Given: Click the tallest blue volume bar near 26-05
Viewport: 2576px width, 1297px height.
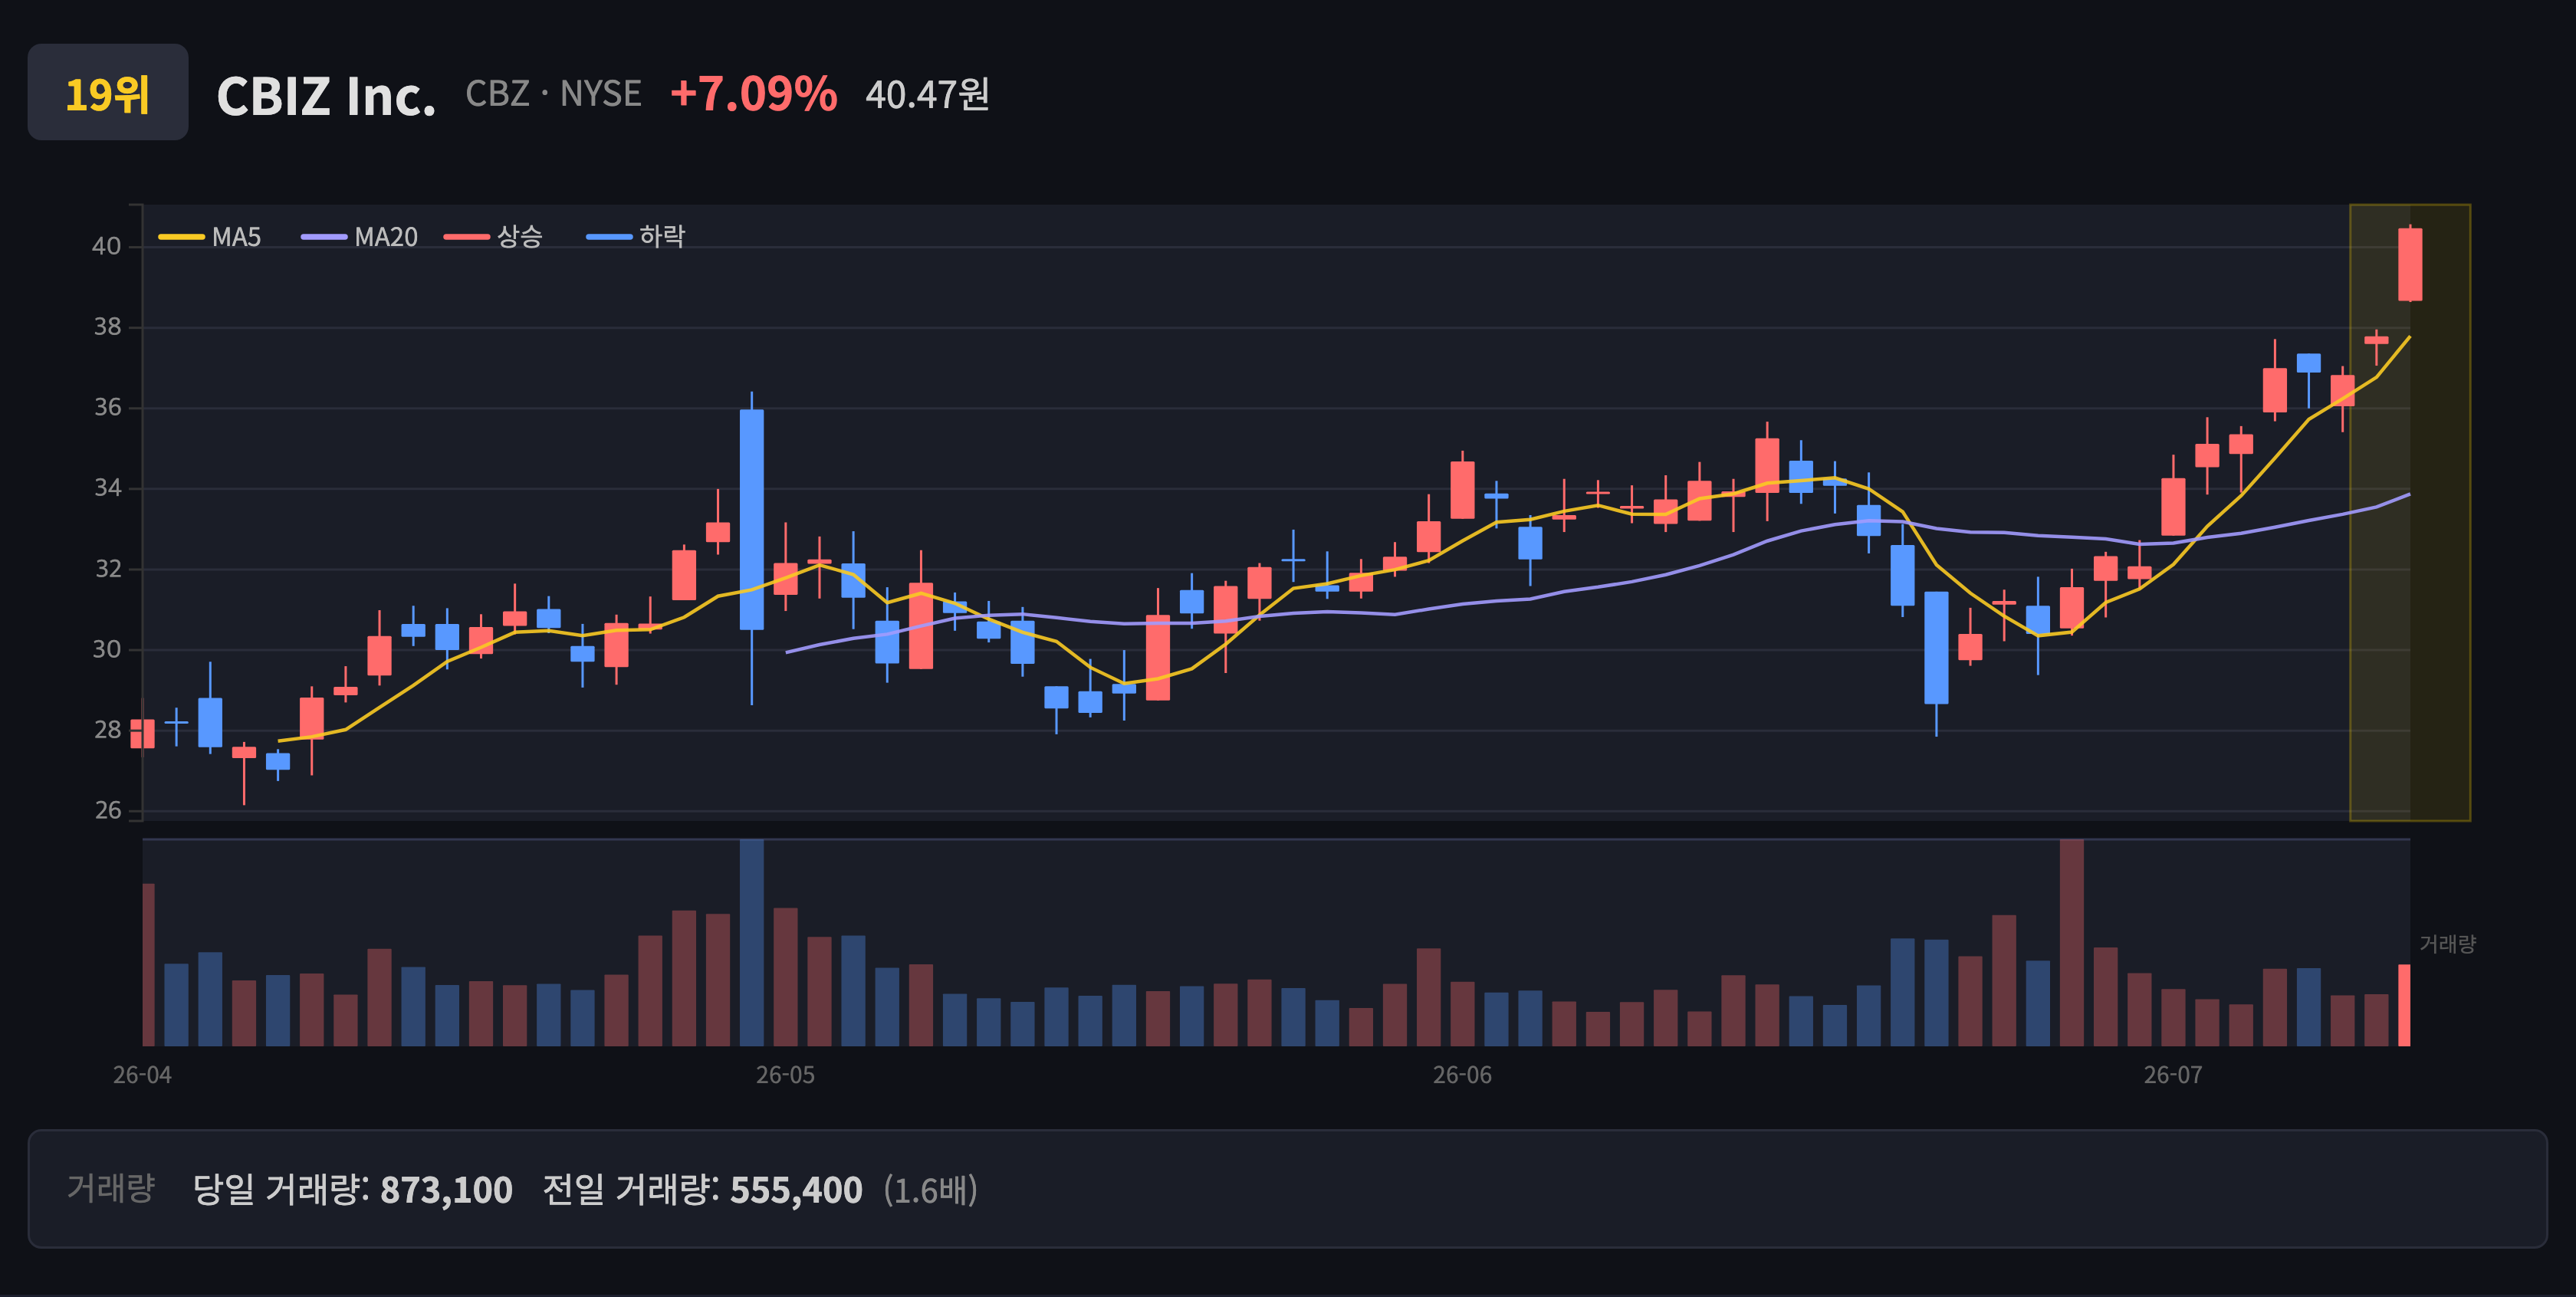Looking at the screenshot, I should pyautogui.click(x=752, y=943).
